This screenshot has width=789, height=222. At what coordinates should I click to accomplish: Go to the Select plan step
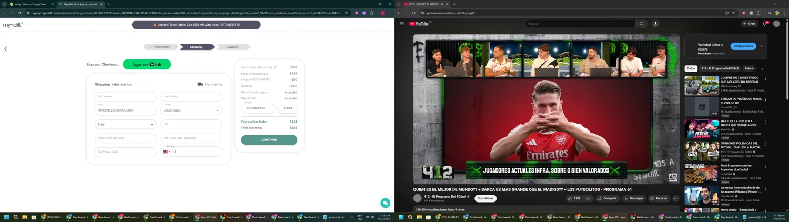pyautogui.click(x=161, y=47)
